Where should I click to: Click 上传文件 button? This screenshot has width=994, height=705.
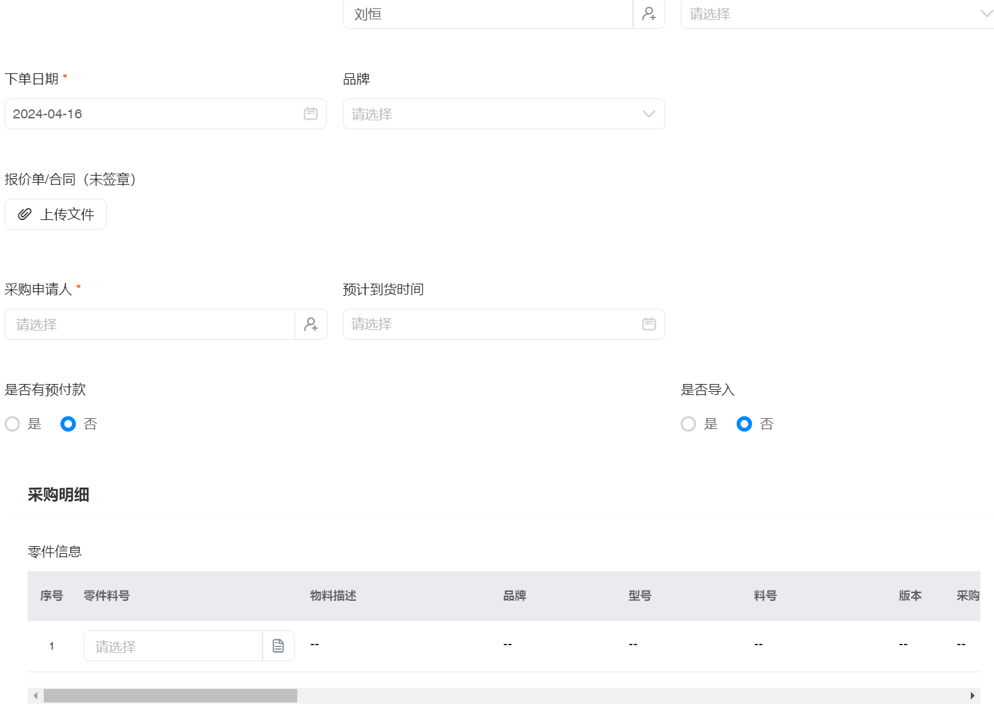click(x=55, y=214)
